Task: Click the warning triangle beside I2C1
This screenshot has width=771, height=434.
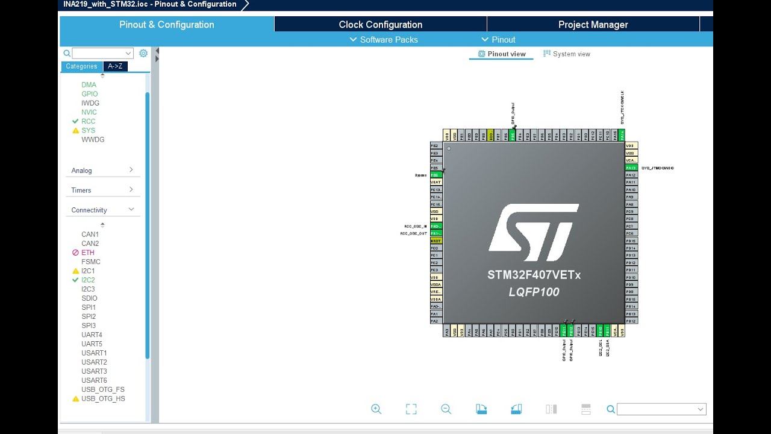Action: point(75,271)
